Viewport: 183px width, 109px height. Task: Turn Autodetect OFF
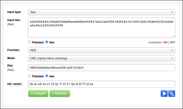[x=172, y=42]
